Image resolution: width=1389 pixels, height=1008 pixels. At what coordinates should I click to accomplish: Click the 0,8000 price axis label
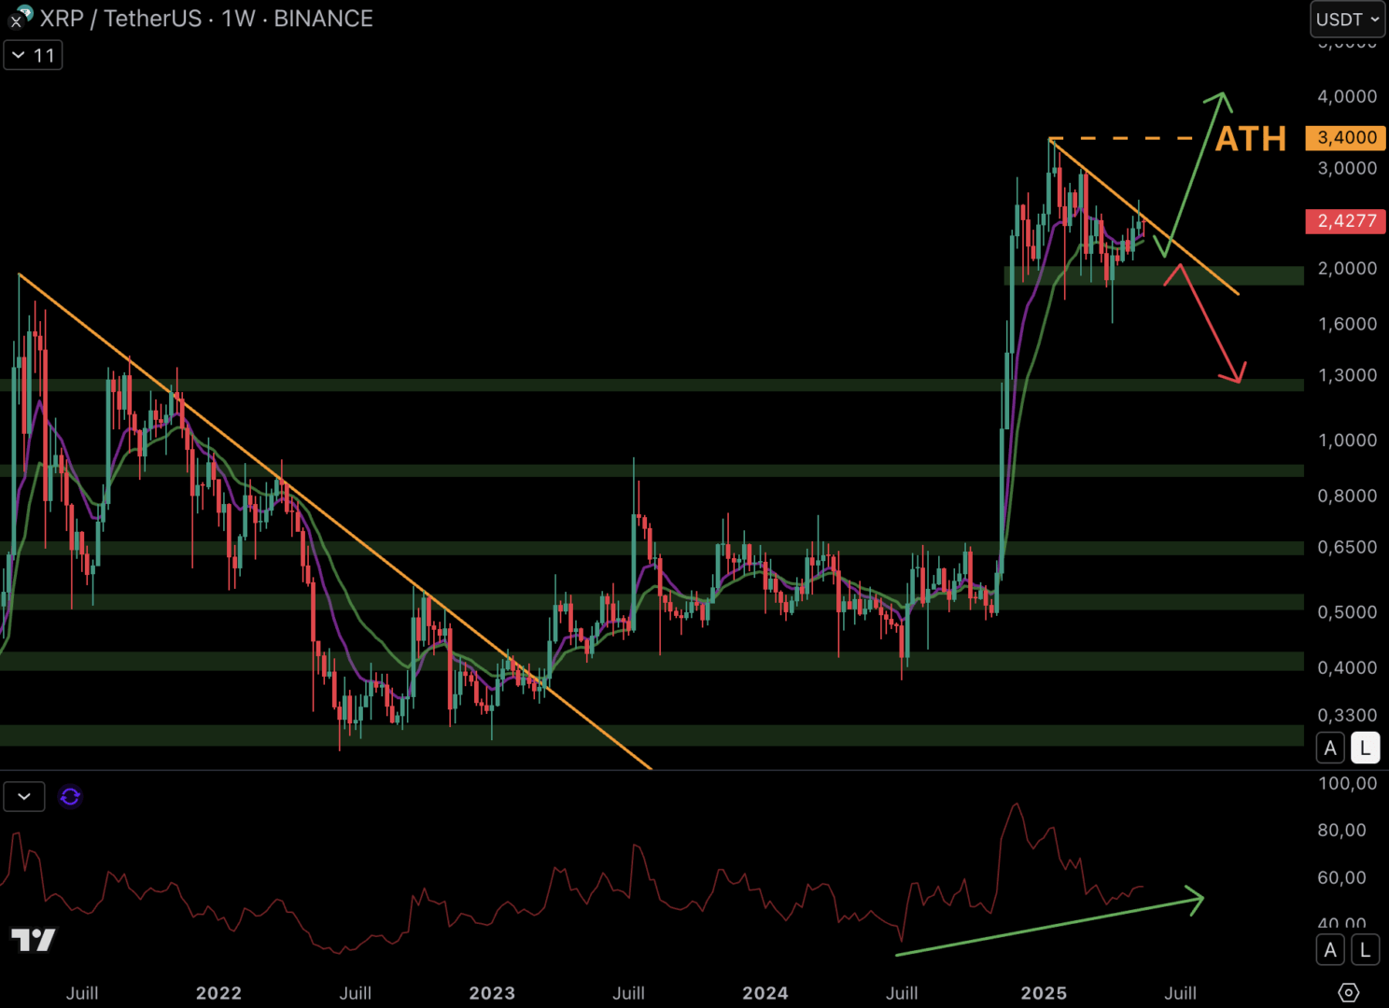[1347, 496]
